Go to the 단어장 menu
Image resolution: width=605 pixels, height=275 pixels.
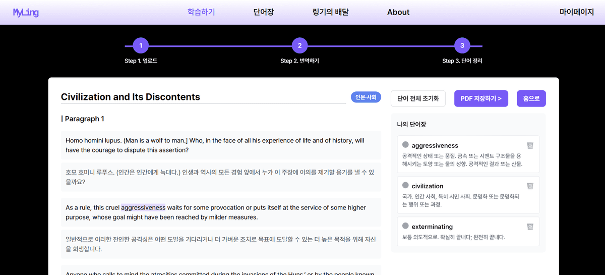coord(264,12)
